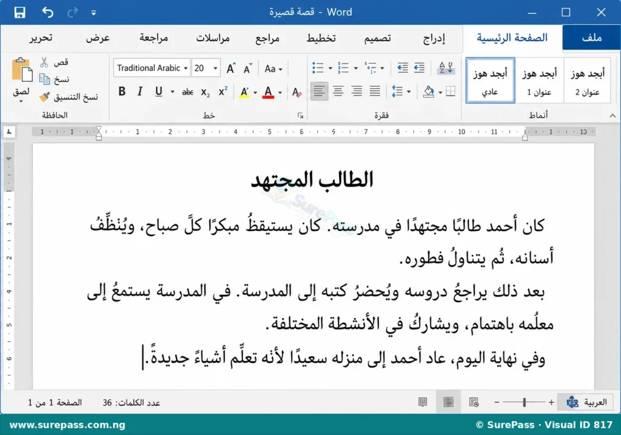621x435 pixels.
Task: Switch to Print Layout view icon
Action: 448,402
